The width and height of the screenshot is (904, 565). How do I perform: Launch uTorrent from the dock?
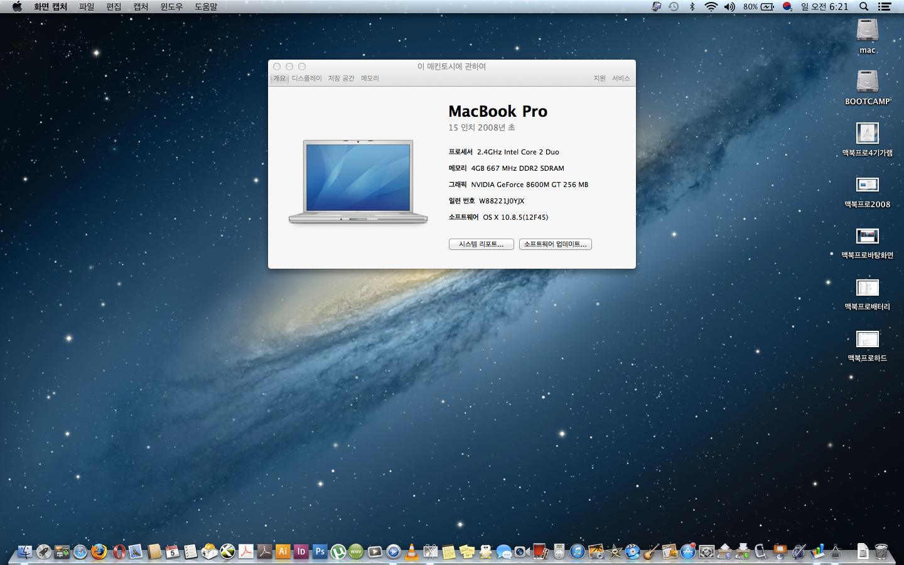(338, 551)
